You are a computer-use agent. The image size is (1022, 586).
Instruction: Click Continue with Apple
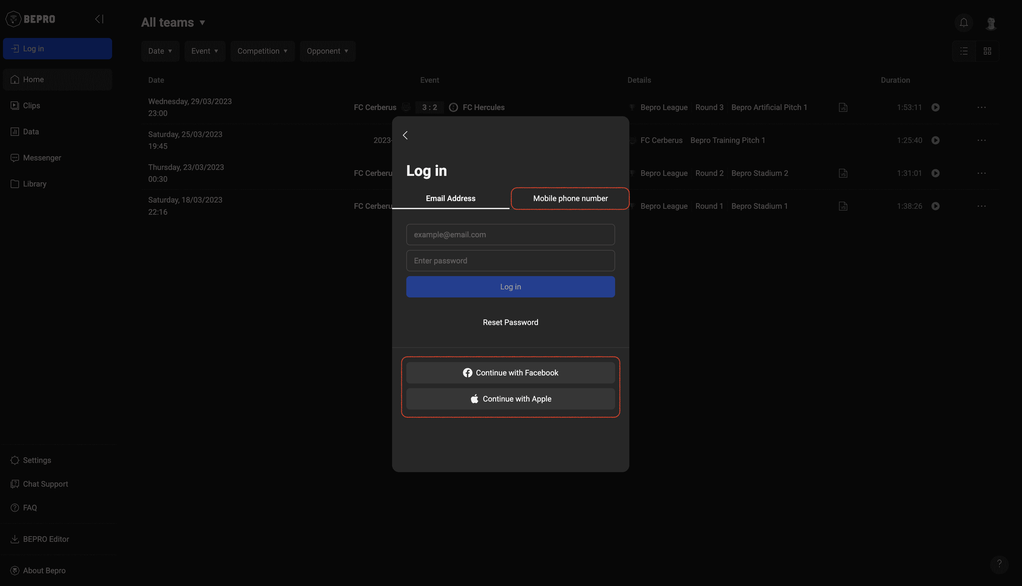pyautogui.click(x=510, y=399)
